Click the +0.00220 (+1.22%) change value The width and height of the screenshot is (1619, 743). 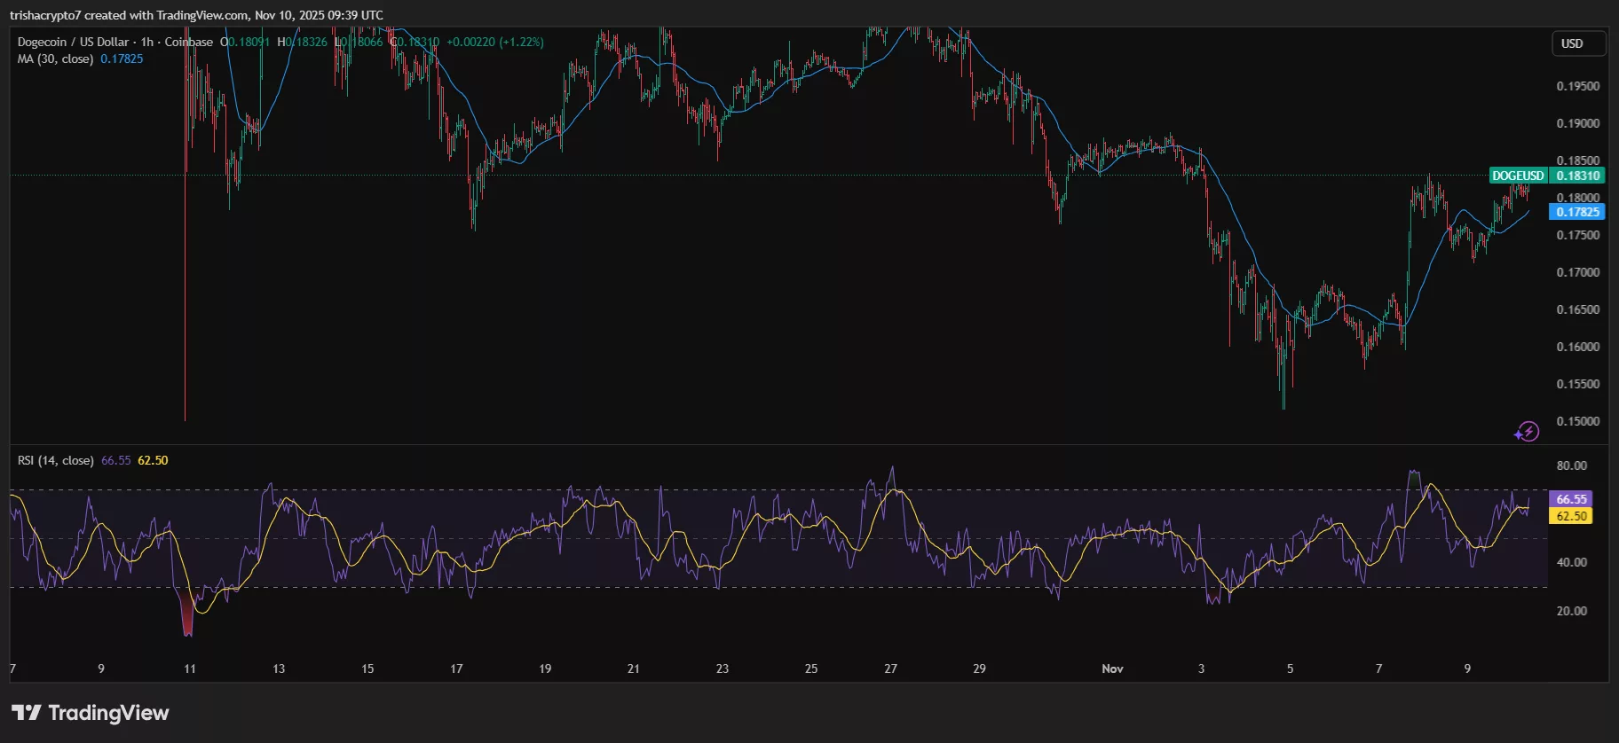[494, 42]
